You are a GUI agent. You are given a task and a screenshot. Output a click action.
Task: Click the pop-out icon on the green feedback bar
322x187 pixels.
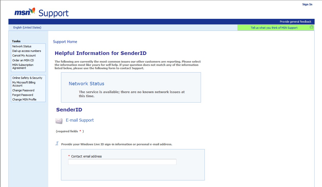(x=311, y=27)
